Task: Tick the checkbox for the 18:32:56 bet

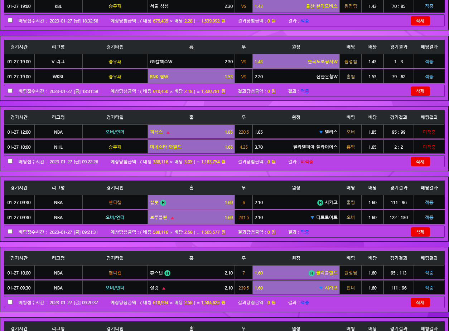Action: pos(10,20)
